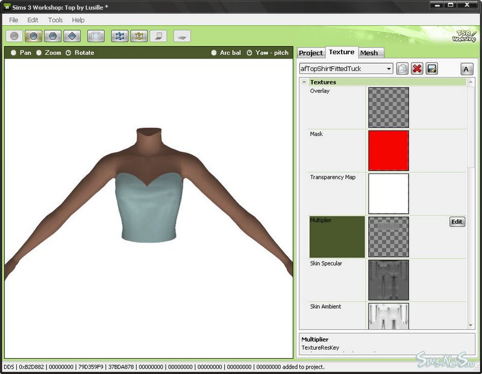The width and height of the screenshot is (482, 374).
Task: Click the grid square toolbar icon
Action: coord(96,36)
